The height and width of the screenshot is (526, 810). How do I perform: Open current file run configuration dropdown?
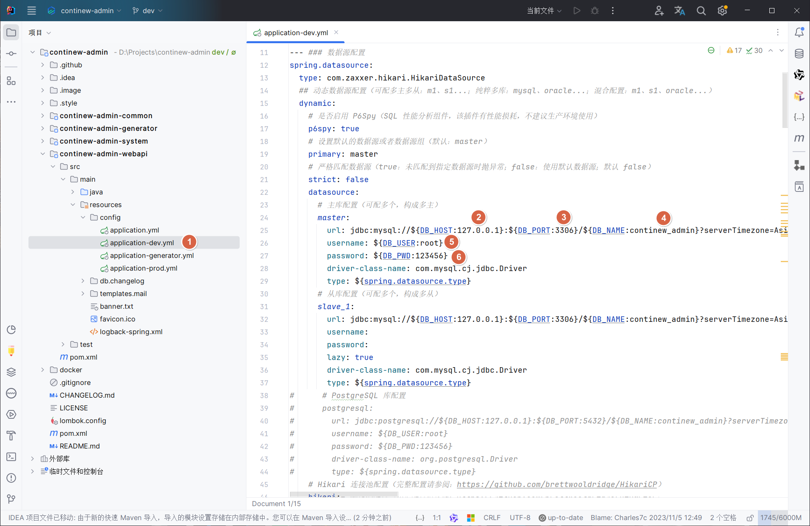[544, 11]
